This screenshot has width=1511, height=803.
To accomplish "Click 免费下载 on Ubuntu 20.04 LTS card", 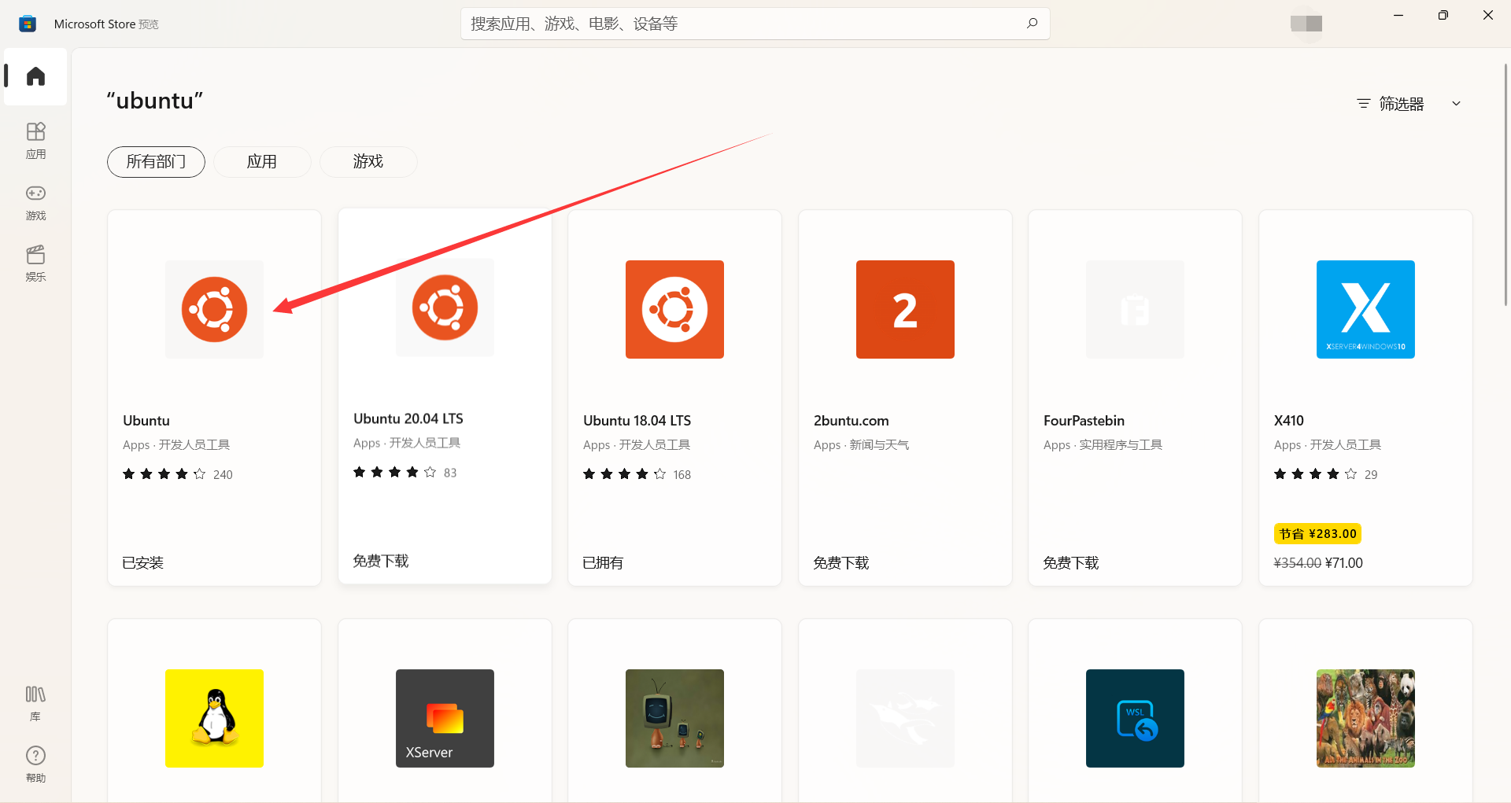I will click(x=381, y=561).
